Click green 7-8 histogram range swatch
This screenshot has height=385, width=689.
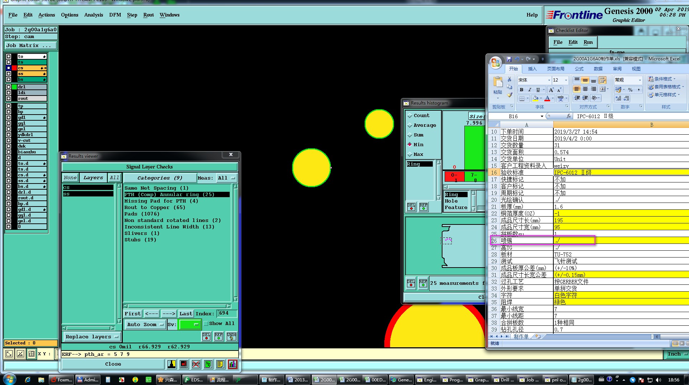[x=474, y=177]
